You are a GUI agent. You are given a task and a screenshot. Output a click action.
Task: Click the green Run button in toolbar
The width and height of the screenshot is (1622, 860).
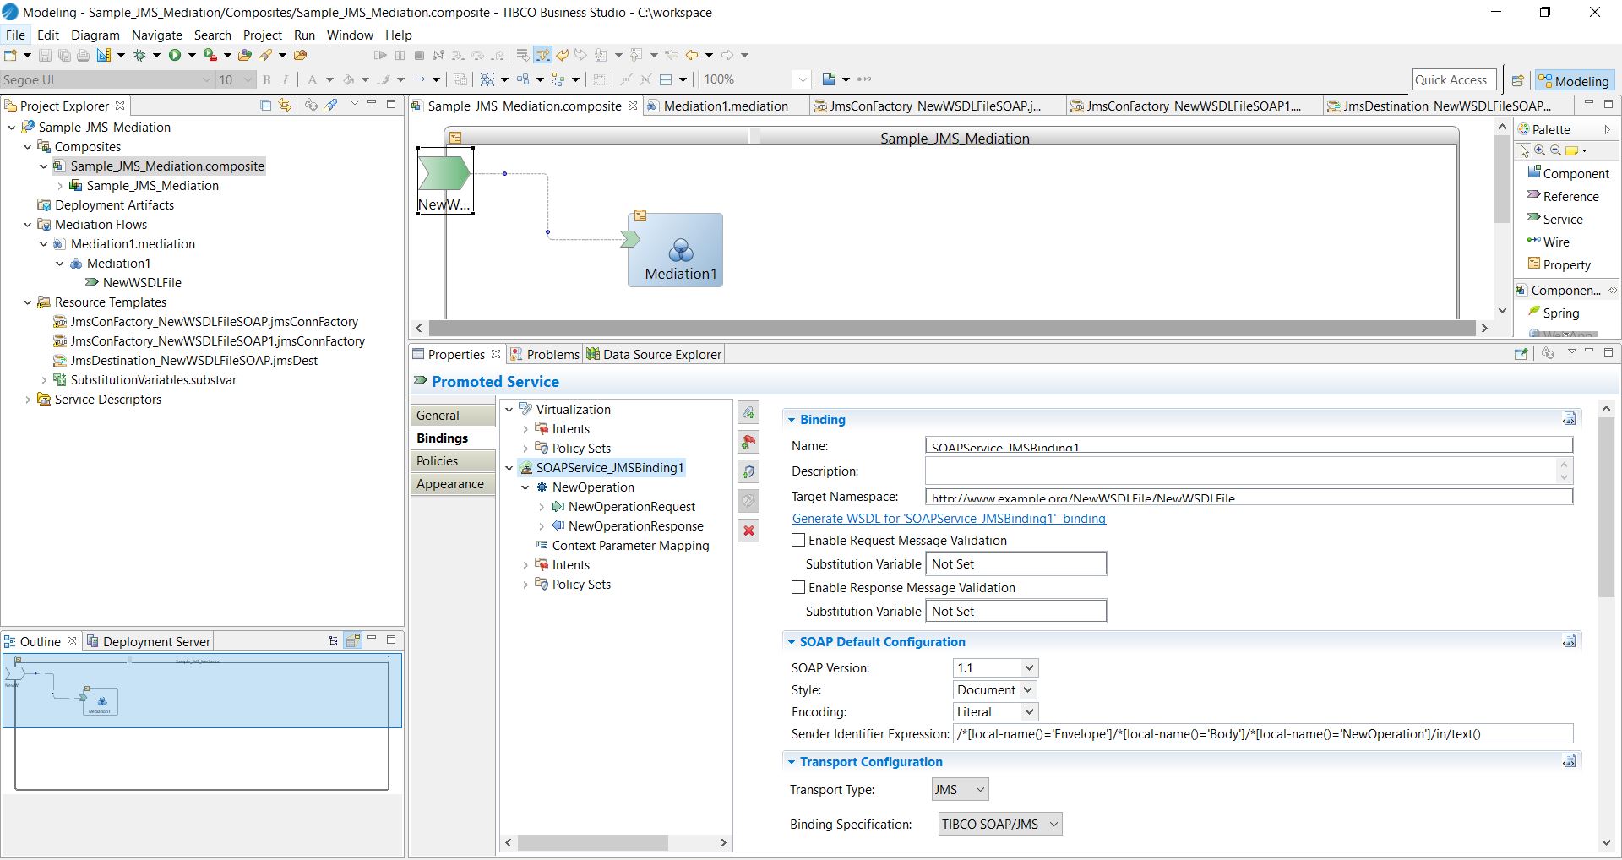[x=175, y=55]
